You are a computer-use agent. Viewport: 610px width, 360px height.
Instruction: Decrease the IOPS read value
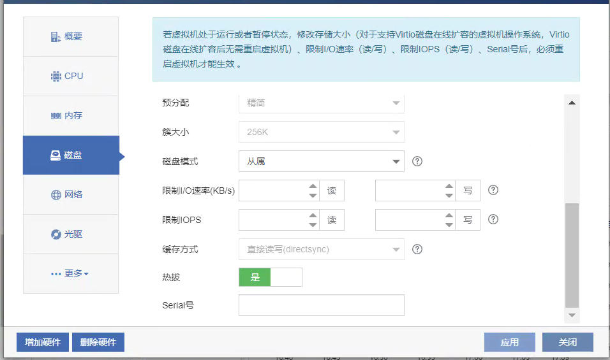[x=313, y=224]
